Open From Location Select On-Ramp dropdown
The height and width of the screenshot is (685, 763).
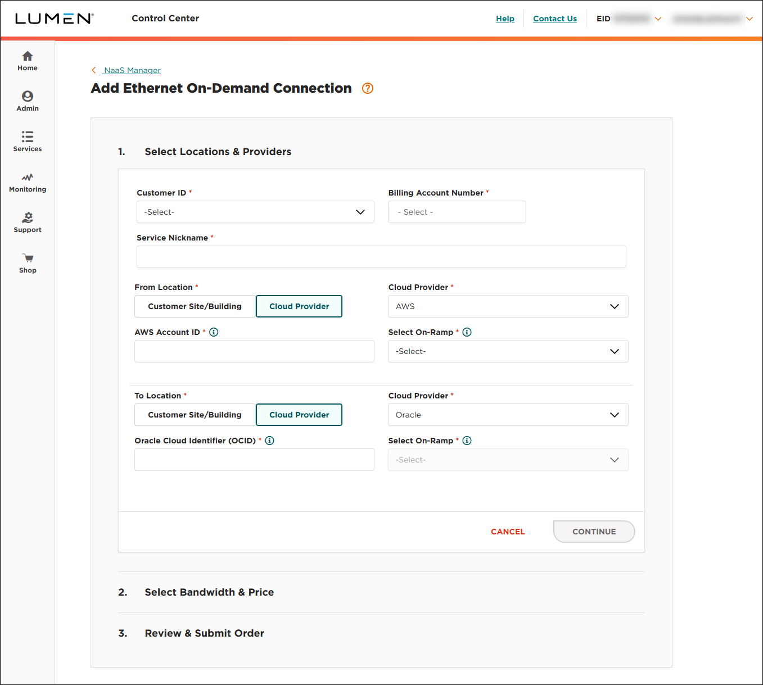508,351
